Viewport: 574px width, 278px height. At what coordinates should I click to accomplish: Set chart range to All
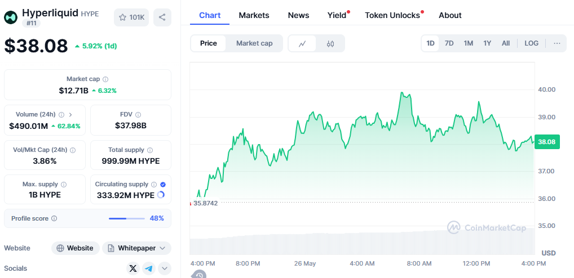pyautogui.click(x=506, y=43)
